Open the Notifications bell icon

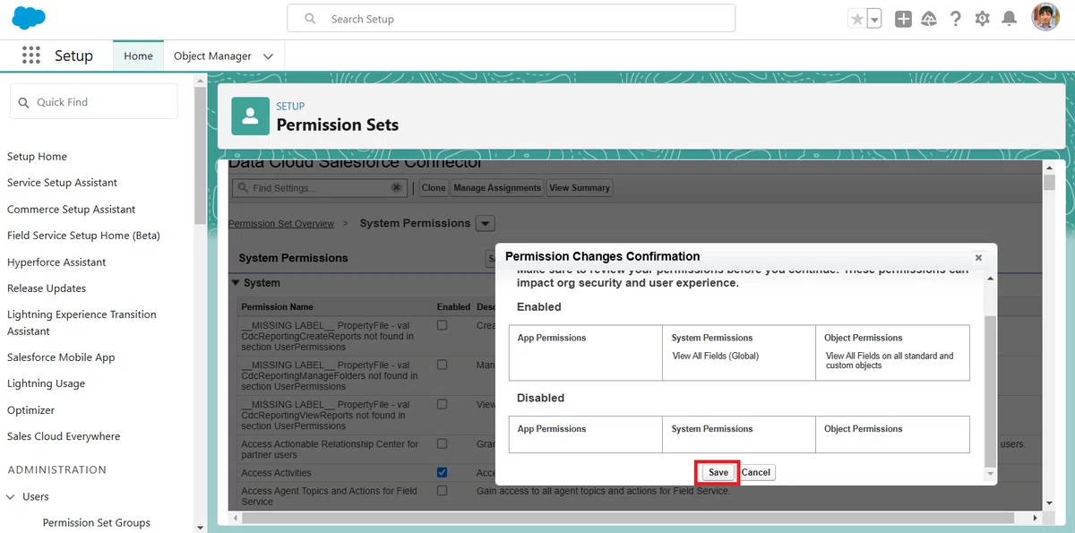pyautogui.click(x=1010, y=19)
